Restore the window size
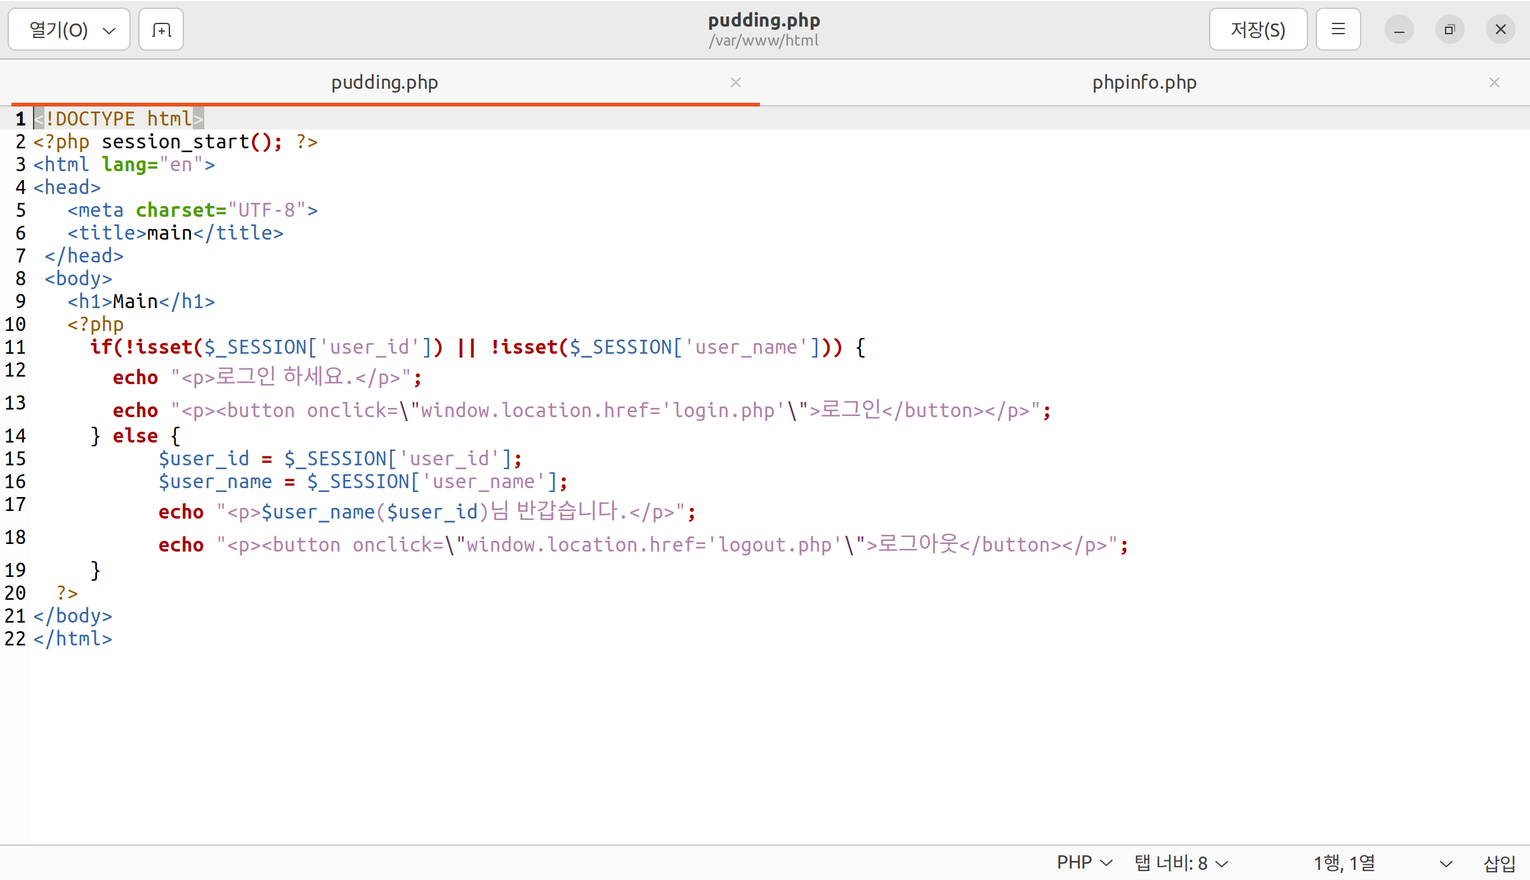 pyautogui.click(x=1449, y=30)
